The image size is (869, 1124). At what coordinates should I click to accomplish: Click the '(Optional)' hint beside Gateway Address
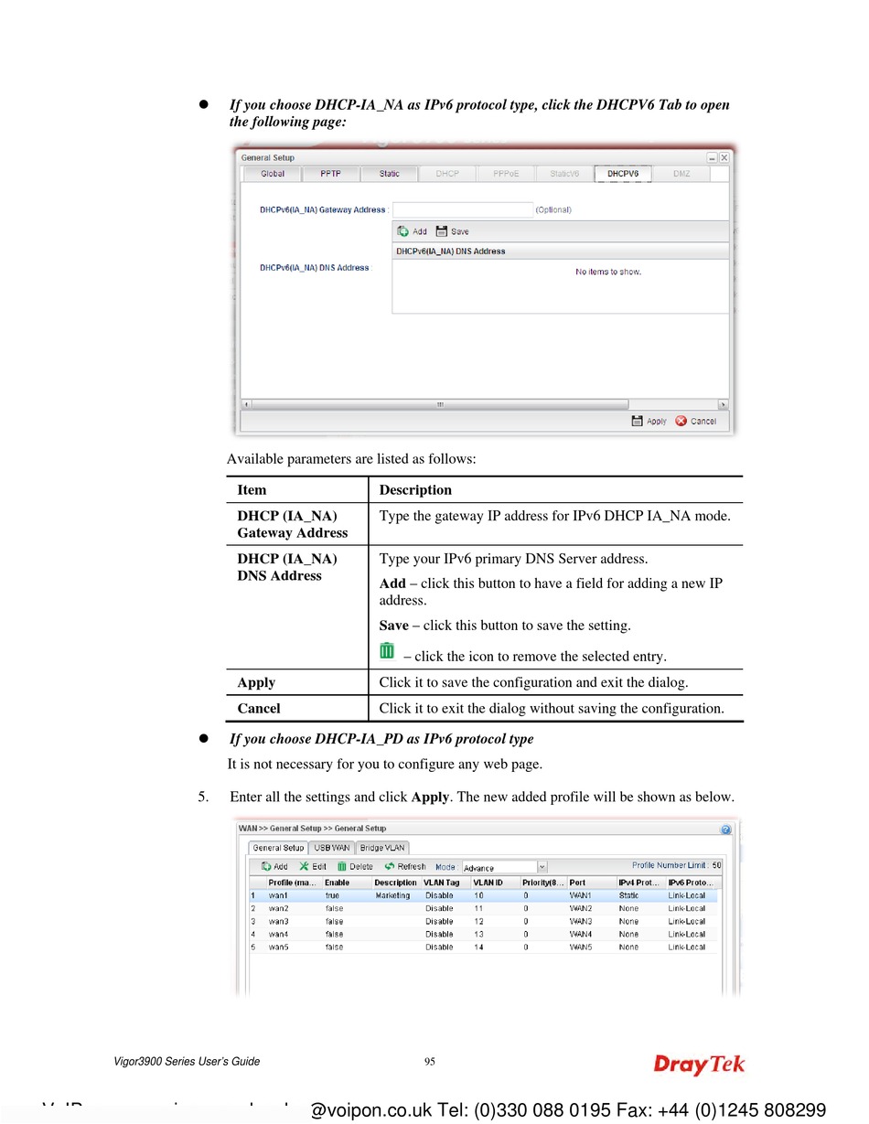coord(553,209)
